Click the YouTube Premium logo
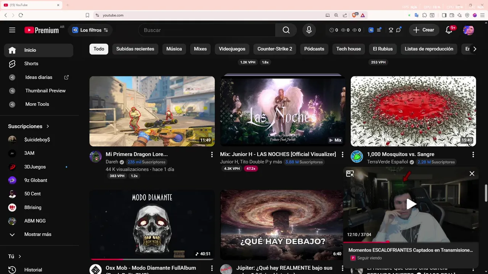488x274 pixels. [42, 30]
